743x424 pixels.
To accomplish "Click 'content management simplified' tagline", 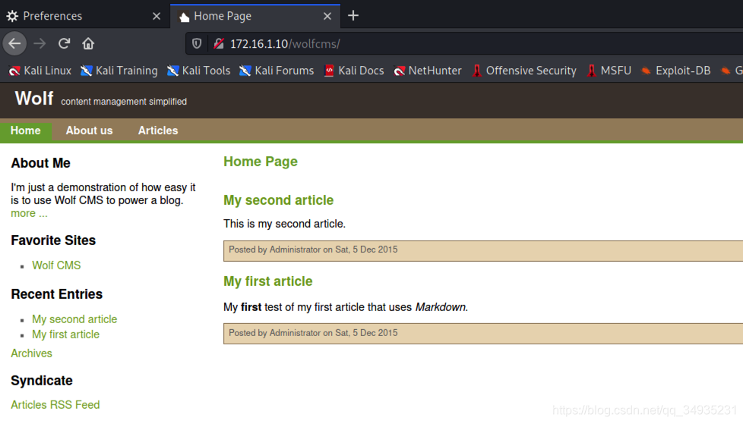I will [x=124, y=102].
